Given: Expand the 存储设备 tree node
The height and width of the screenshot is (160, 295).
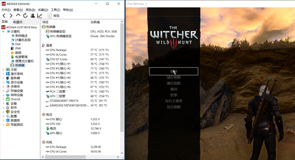Looking at the screenshot, I should [3, 91].
